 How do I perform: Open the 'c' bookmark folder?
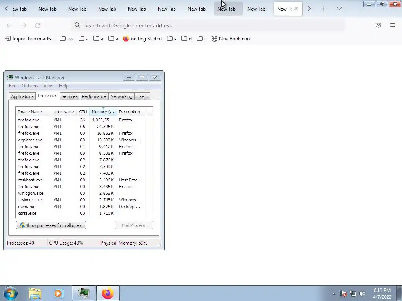click(x=201, y=39)
